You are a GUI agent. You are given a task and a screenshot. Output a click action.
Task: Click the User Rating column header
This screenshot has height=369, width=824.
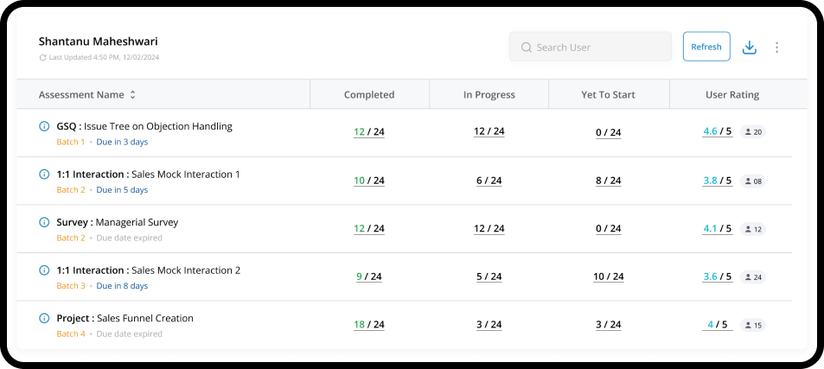(x=732, y=94)
